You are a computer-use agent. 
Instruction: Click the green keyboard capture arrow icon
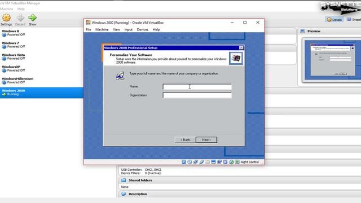click(x=237, y=162)
